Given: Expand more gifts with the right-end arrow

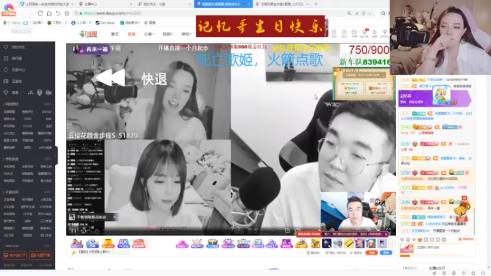Looking at the screenshot, I should pos(390,243).
